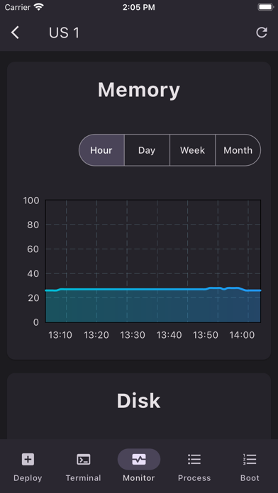Click the 100 y-axis label

pos(31,200)
